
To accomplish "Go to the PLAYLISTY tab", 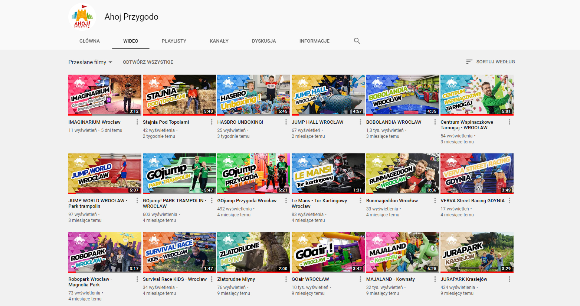I will [174, 41].
